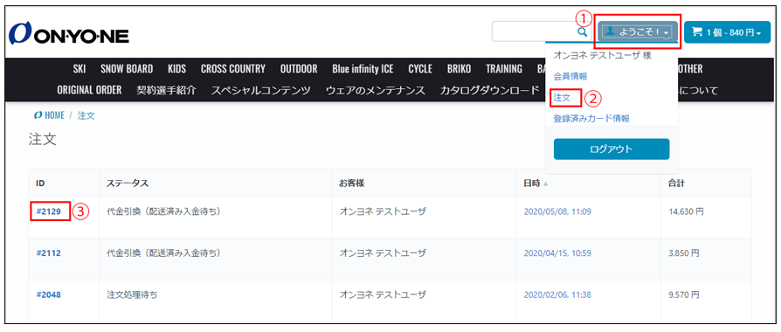Open the CROSS COUNTRY nav item
Viewport: 781px width, 332px height.
pyautogui.click(x=232, y=69)
